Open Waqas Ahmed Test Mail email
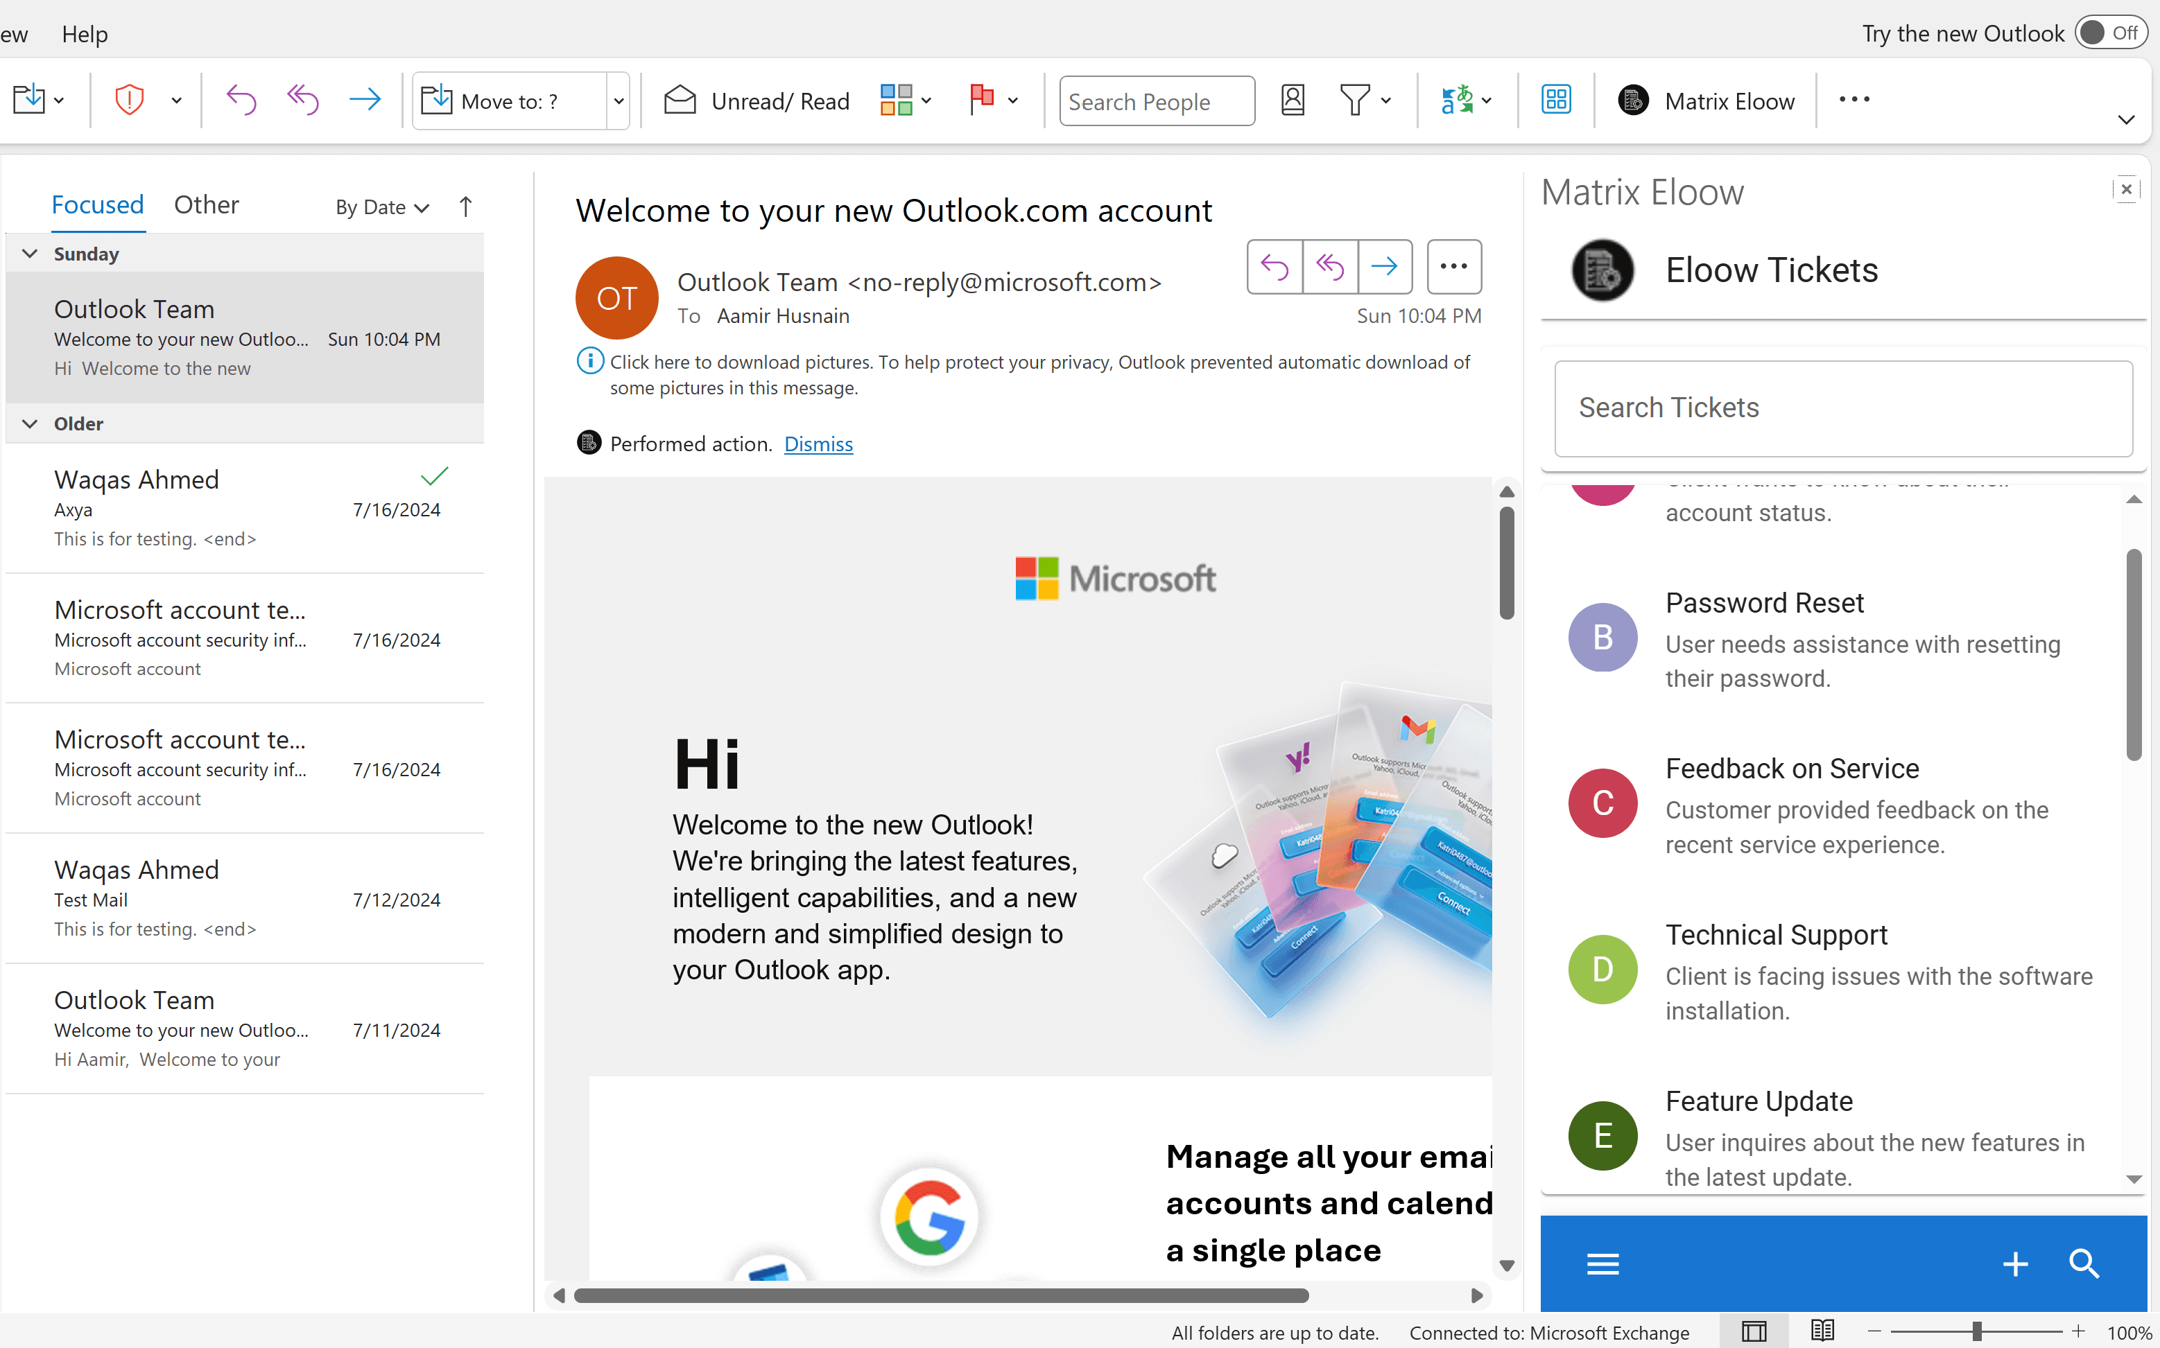The image size is (2160, 1348). pyautogui.click(x=245, y=899)
